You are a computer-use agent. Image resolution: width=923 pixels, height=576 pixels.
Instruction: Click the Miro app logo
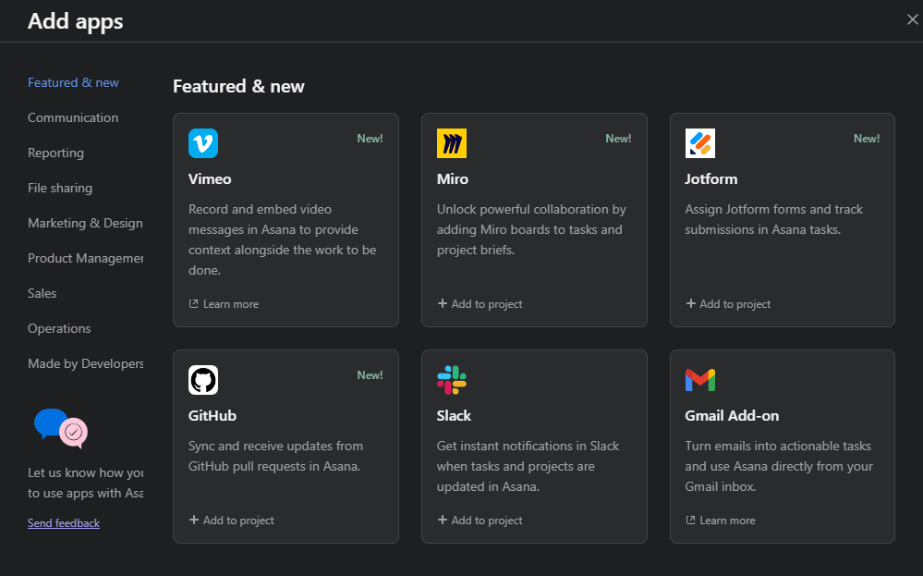coord(452,143)
